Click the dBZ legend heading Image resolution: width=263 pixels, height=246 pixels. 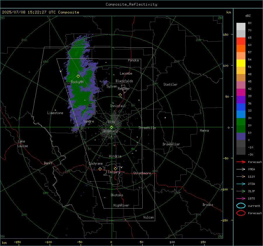click(x=248, y=16)
